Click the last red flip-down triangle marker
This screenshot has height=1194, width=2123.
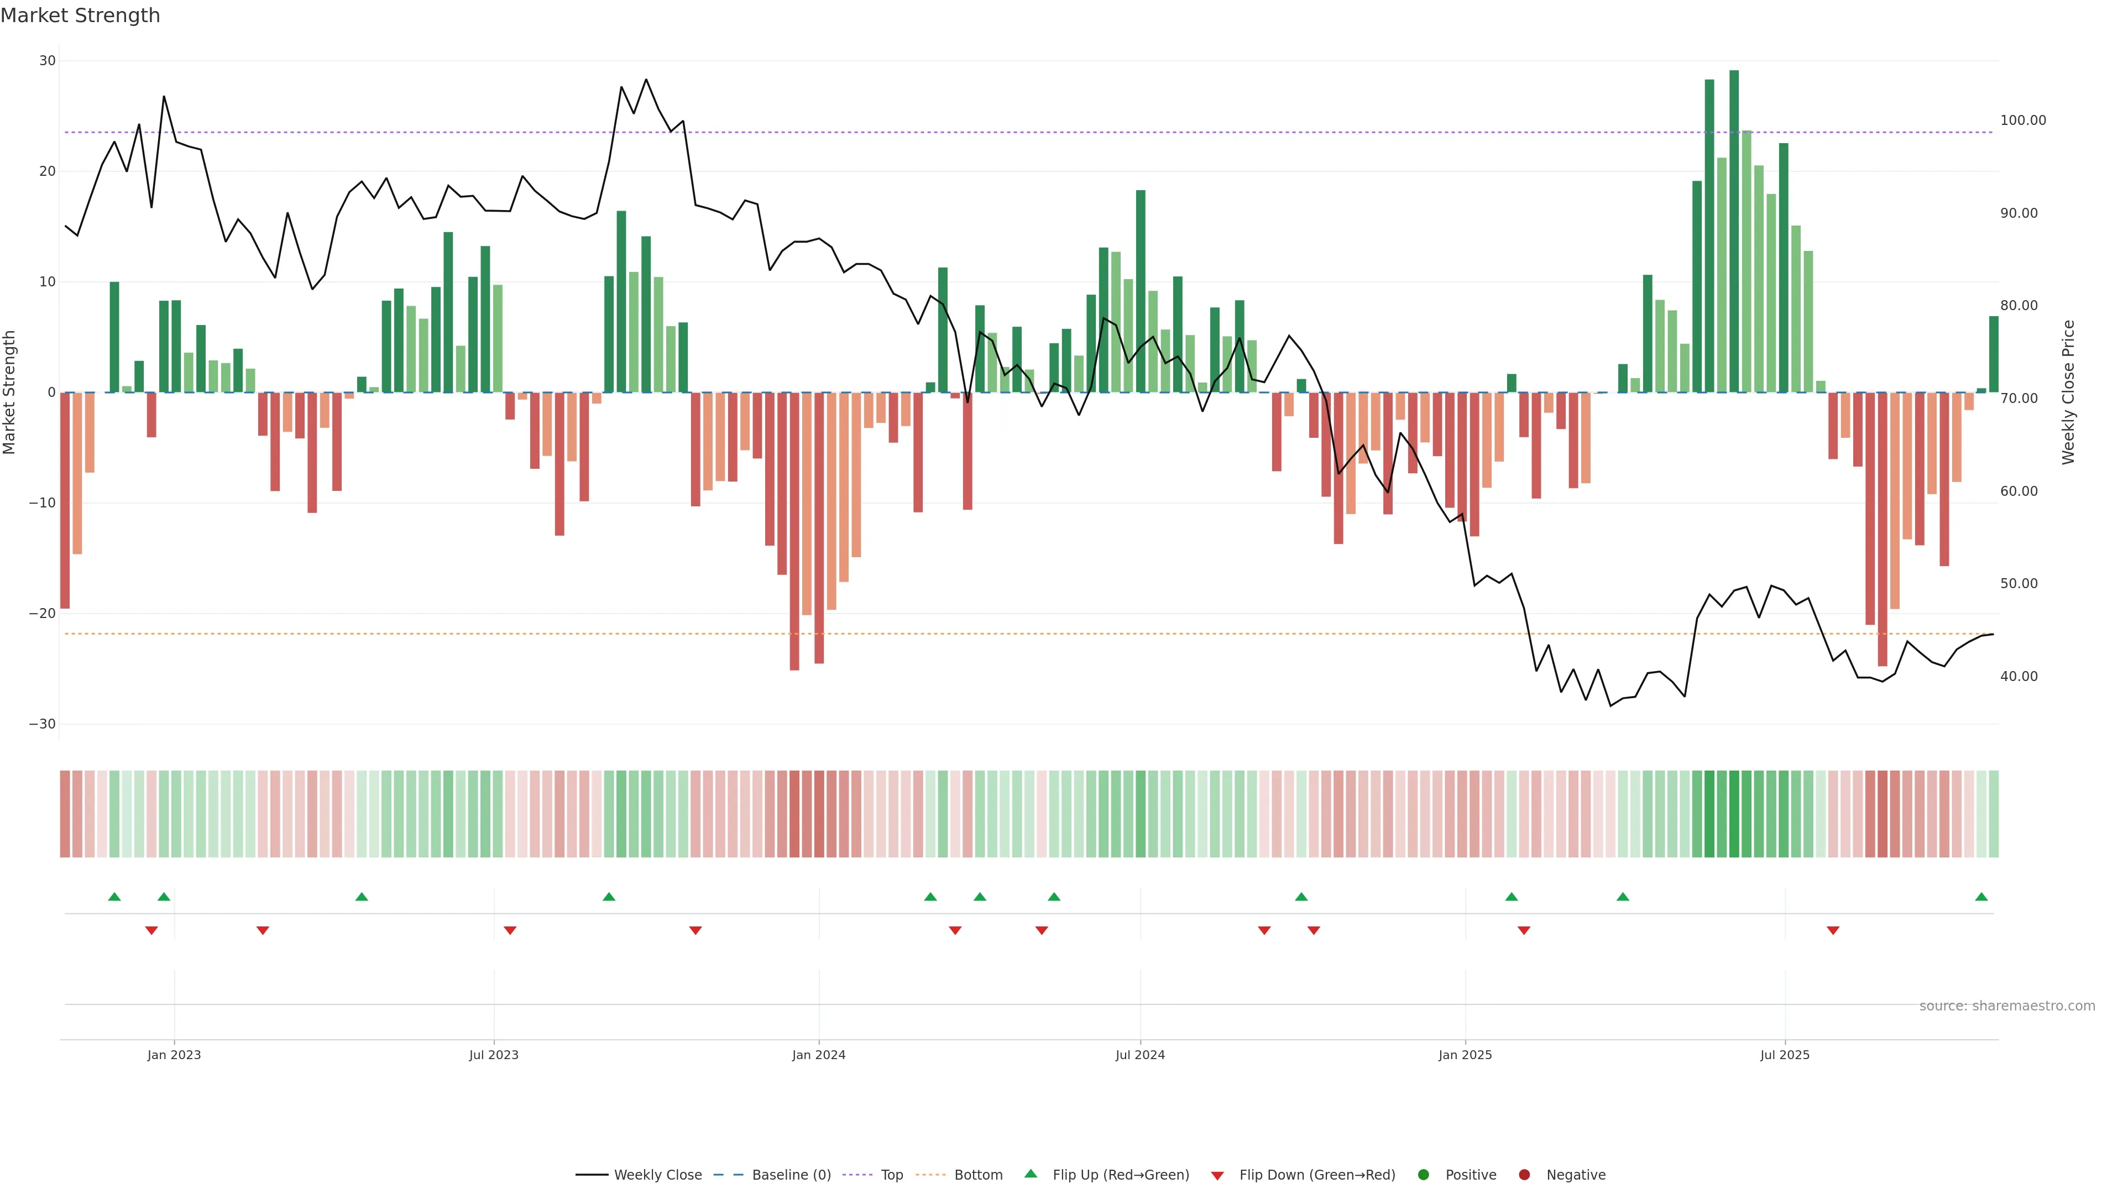tap(1833, 930)
